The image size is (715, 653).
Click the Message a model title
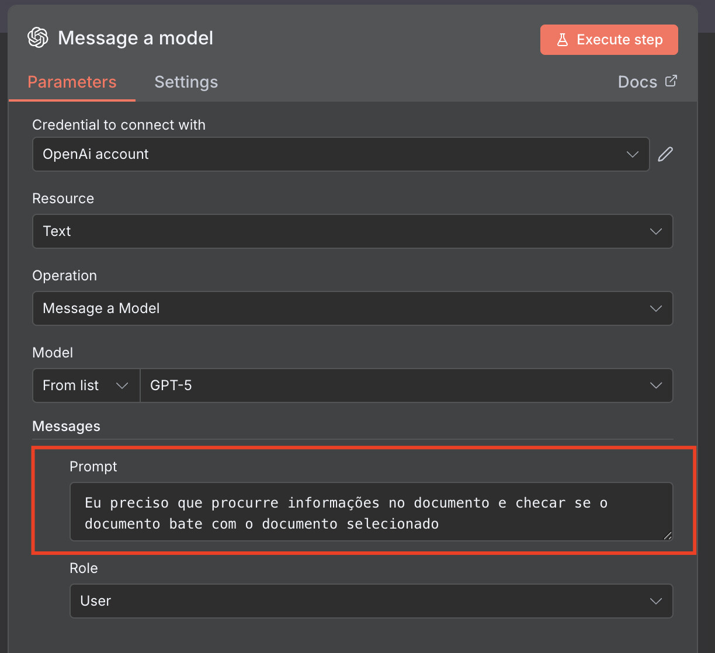tap(136, 39)
